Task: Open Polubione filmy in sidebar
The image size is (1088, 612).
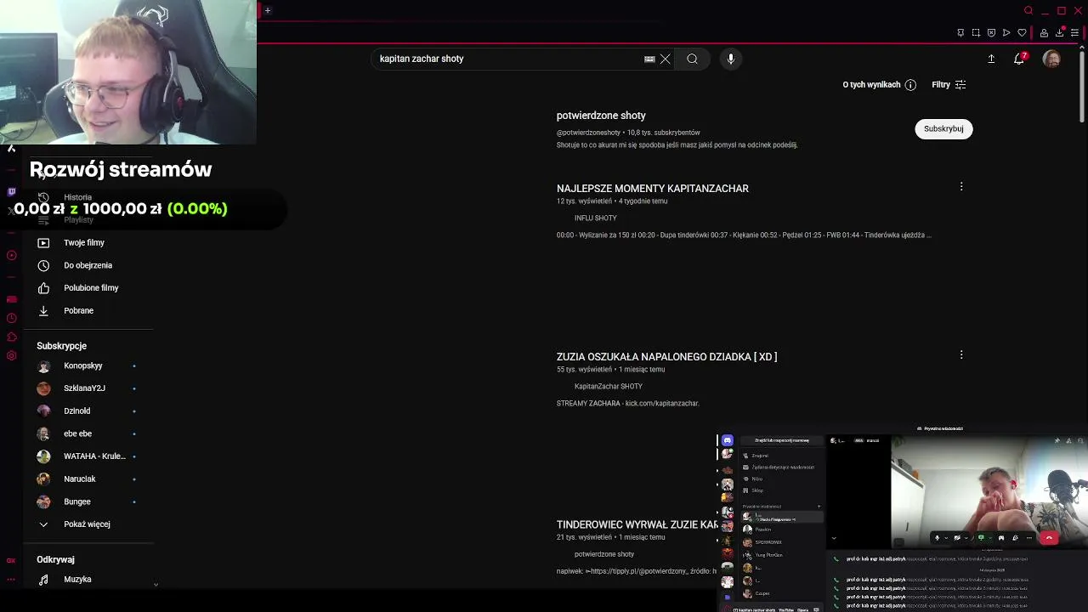Action: coord(91,288)
